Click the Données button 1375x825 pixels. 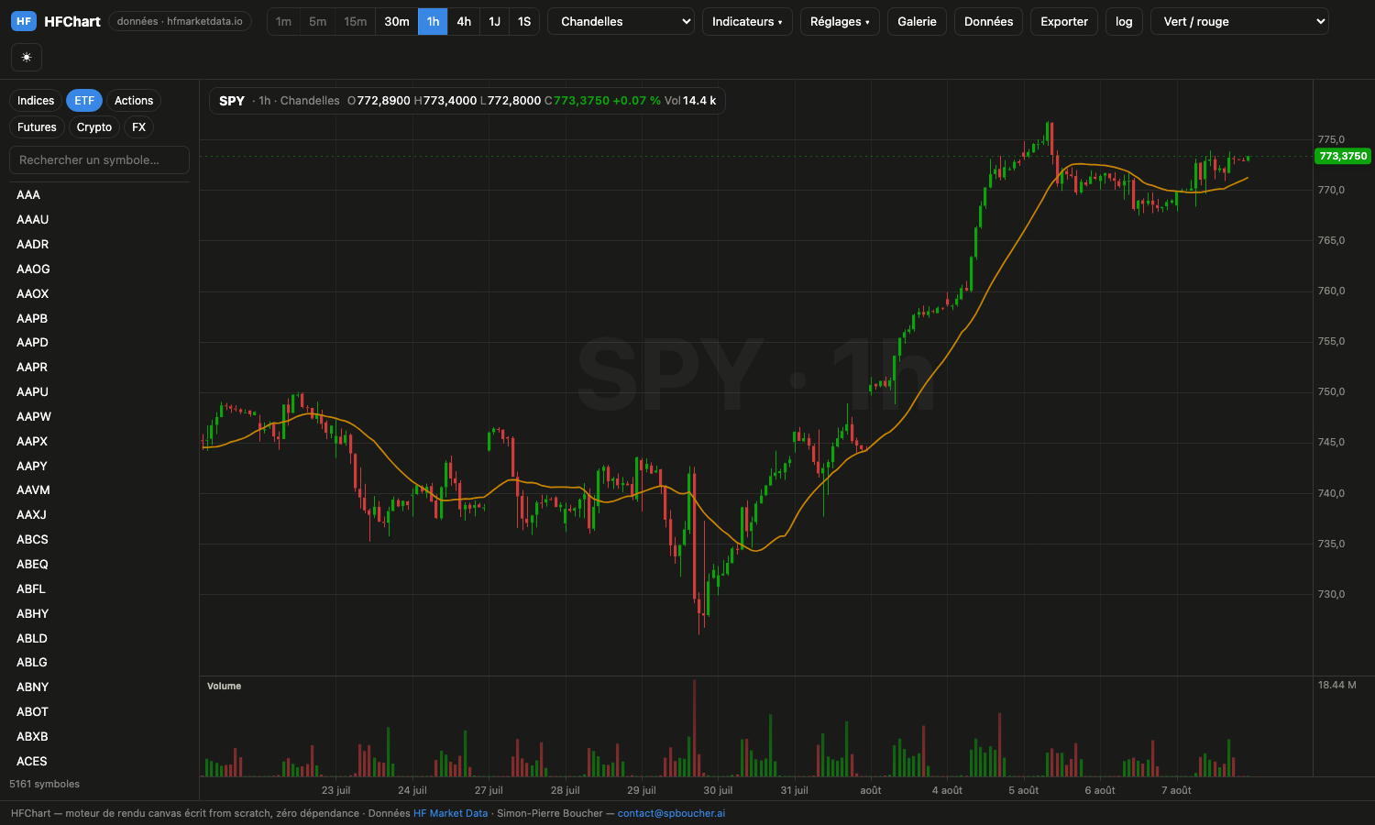click(988, 21)
